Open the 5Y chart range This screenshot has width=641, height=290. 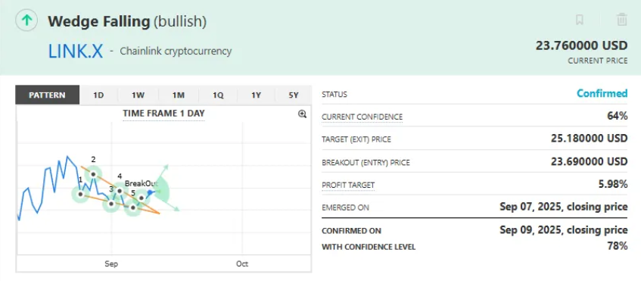pos(294,95)
